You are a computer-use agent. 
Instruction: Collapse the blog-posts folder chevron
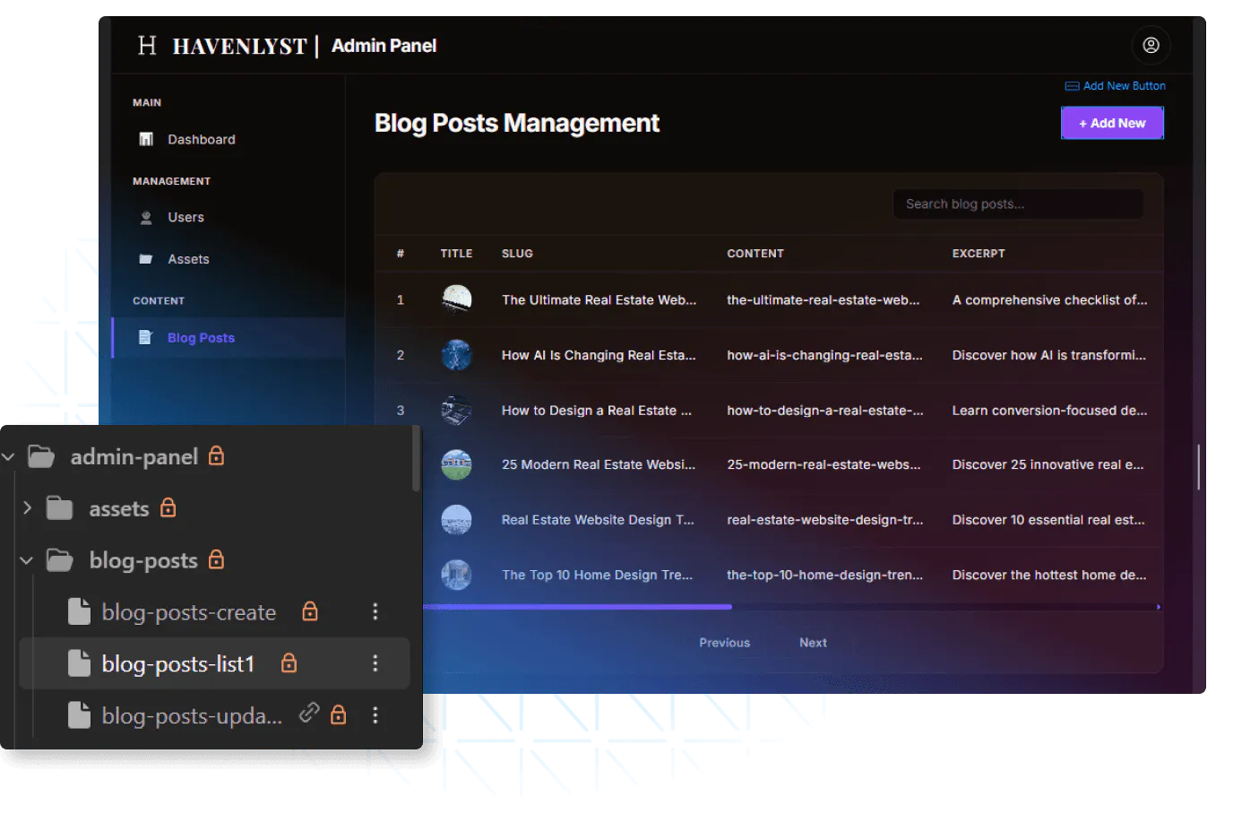tap(26, 561)
